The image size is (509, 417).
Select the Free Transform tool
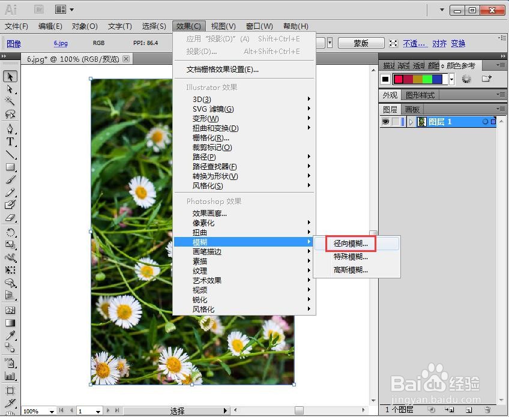tap(10, 270)
